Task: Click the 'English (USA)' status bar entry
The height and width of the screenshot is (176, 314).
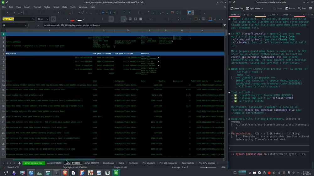Action: click(x=120, y=167)
